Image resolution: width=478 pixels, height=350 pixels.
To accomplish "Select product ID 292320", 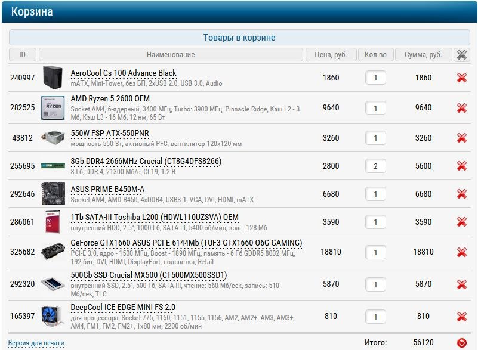I will [x=22, y=284].
